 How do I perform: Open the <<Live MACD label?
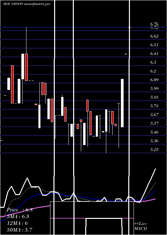pos(141,226)
